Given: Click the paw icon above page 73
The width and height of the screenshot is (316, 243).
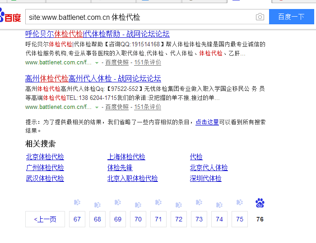Looking at the screenshot, I should (199, 202).
